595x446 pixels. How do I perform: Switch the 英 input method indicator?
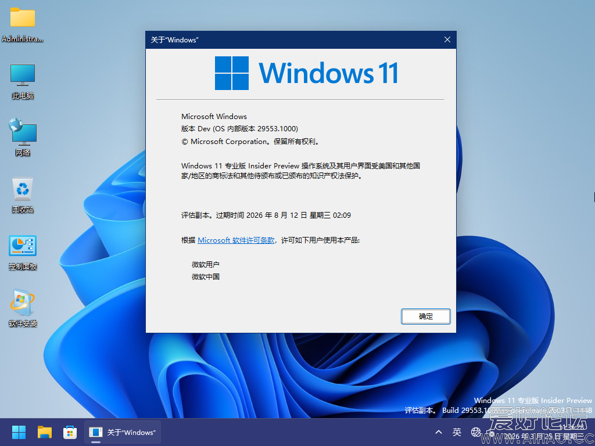pyautogui.click(x=457, y=432)
